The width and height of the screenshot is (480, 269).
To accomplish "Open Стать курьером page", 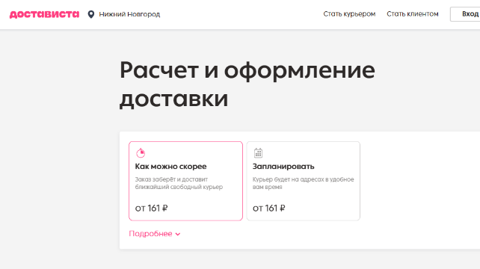I will (349, 14).
